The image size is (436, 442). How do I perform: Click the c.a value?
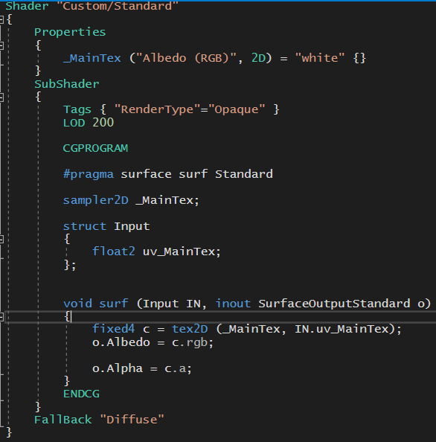pos(175,369)
